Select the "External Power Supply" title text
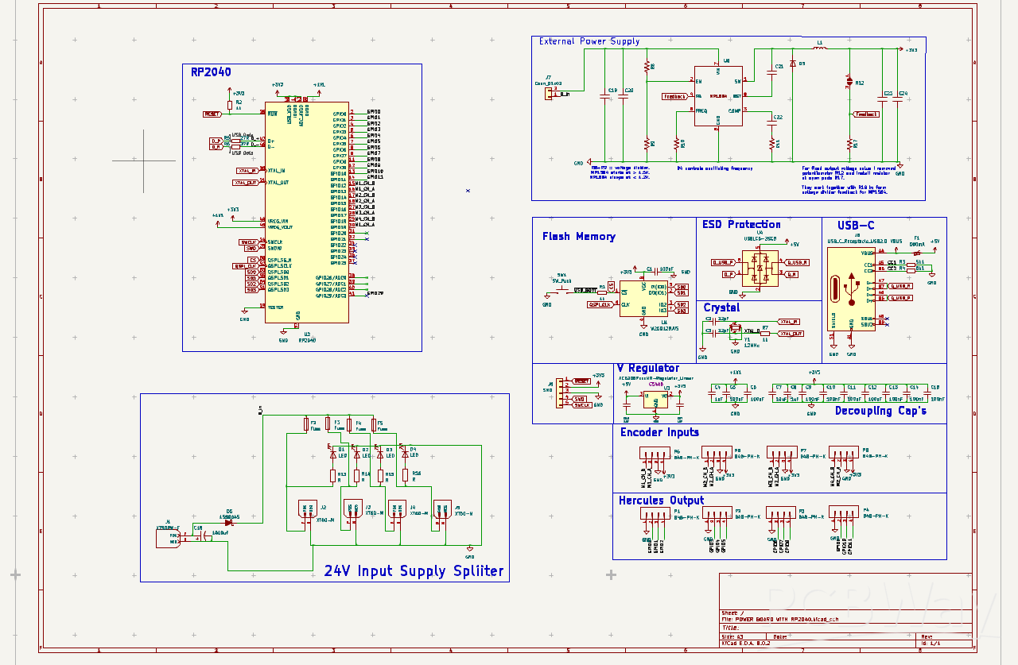Screen dimensions: 1018x665 589,41
